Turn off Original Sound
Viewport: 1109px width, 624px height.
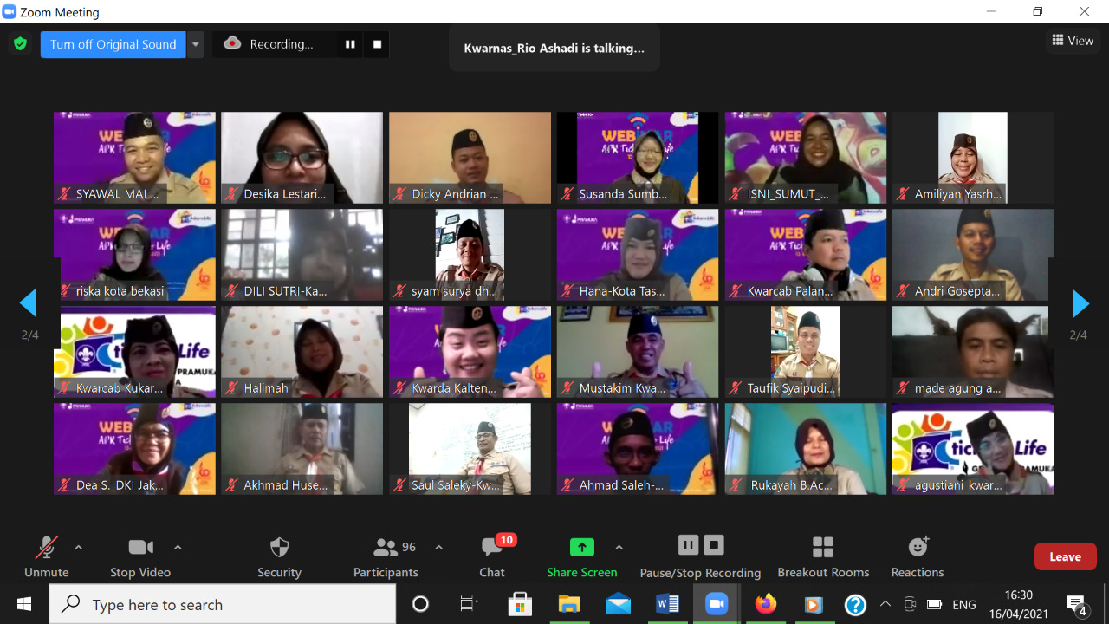pyautogui.click(x=113, y=44)
